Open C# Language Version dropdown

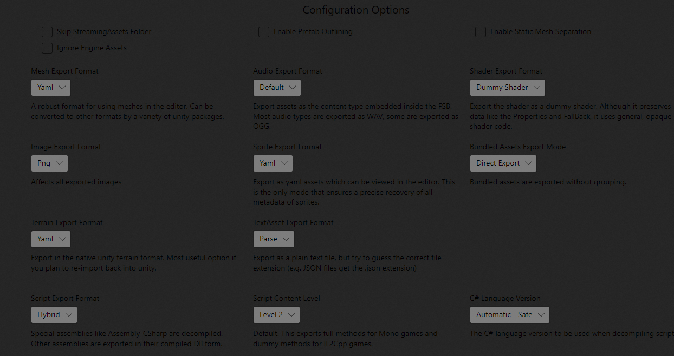tap(509, 315)
